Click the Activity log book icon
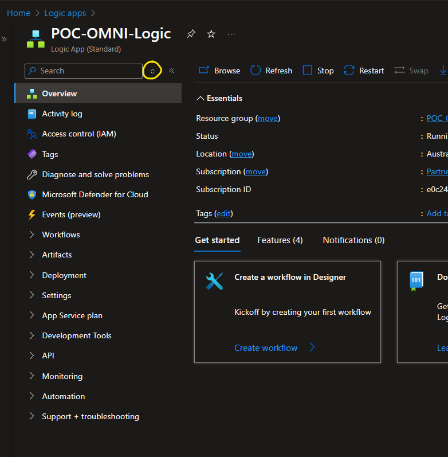This screenshot has height=457, width=448. [x=32, y=114]
